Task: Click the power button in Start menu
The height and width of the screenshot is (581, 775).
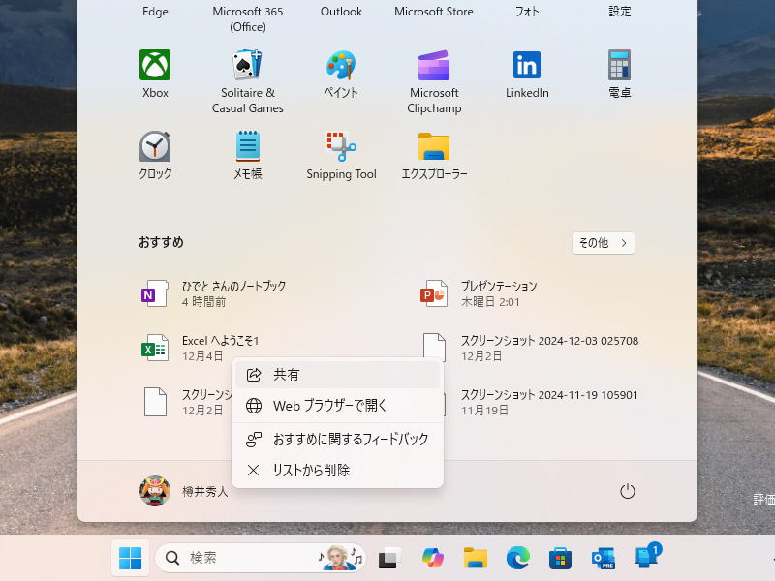Action: tap(627, 491)
